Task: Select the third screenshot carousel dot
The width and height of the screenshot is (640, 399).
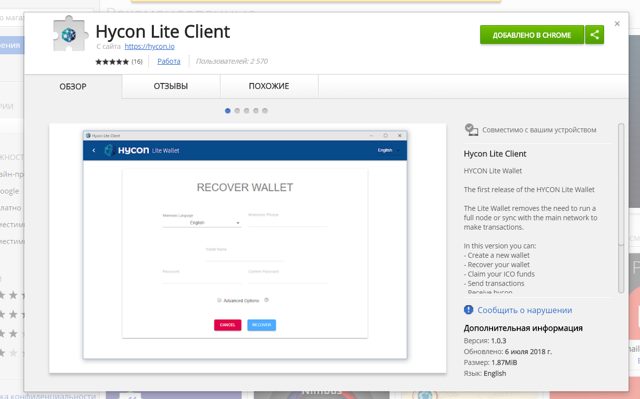Action: [x=247, y=111]
